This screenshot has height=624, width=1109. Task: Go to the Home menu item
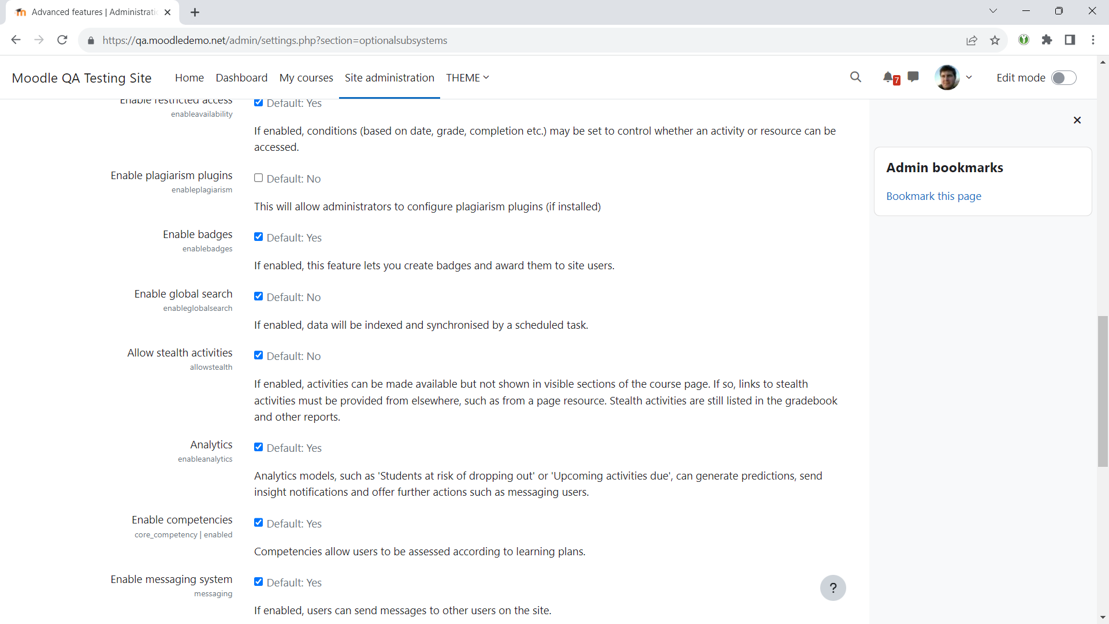189,77
